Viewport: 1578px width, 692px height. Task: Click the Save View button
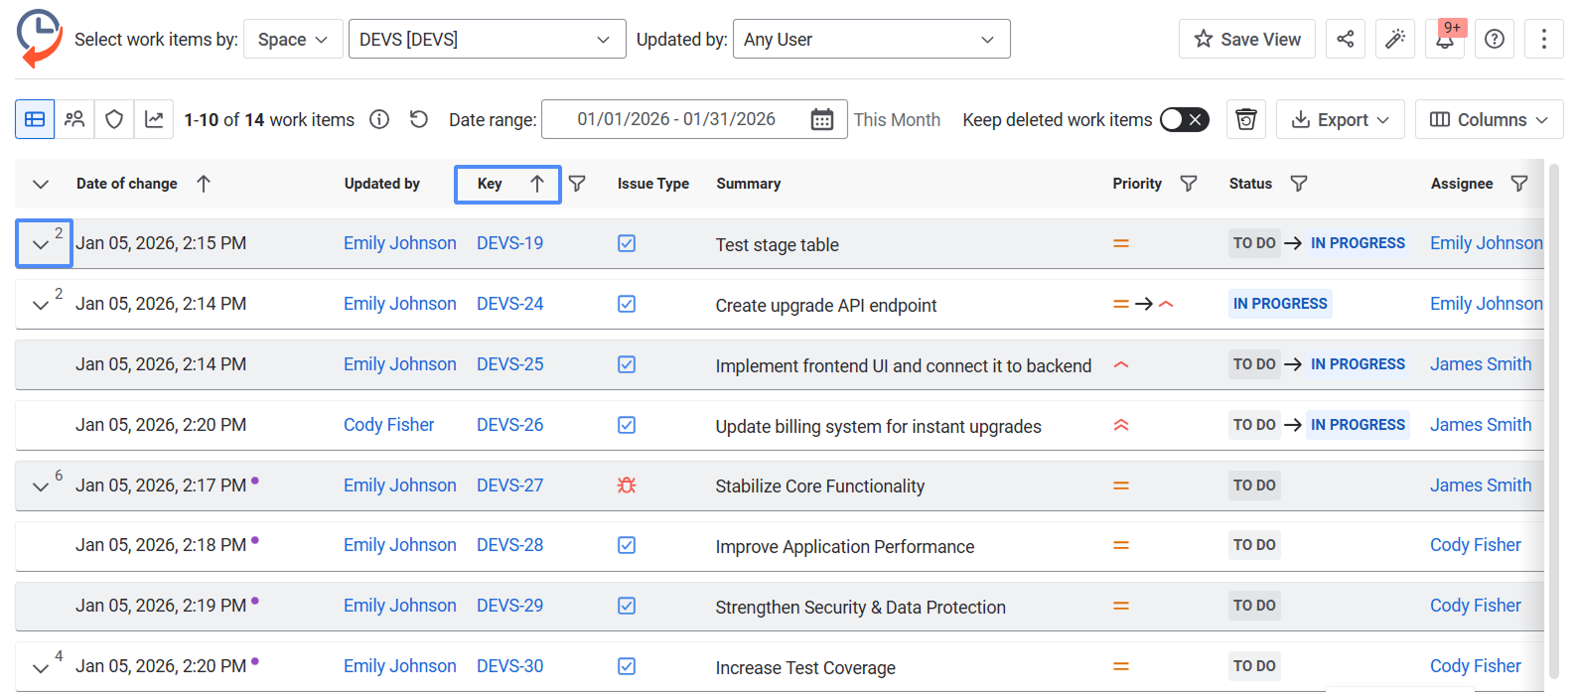[1246, 39]
